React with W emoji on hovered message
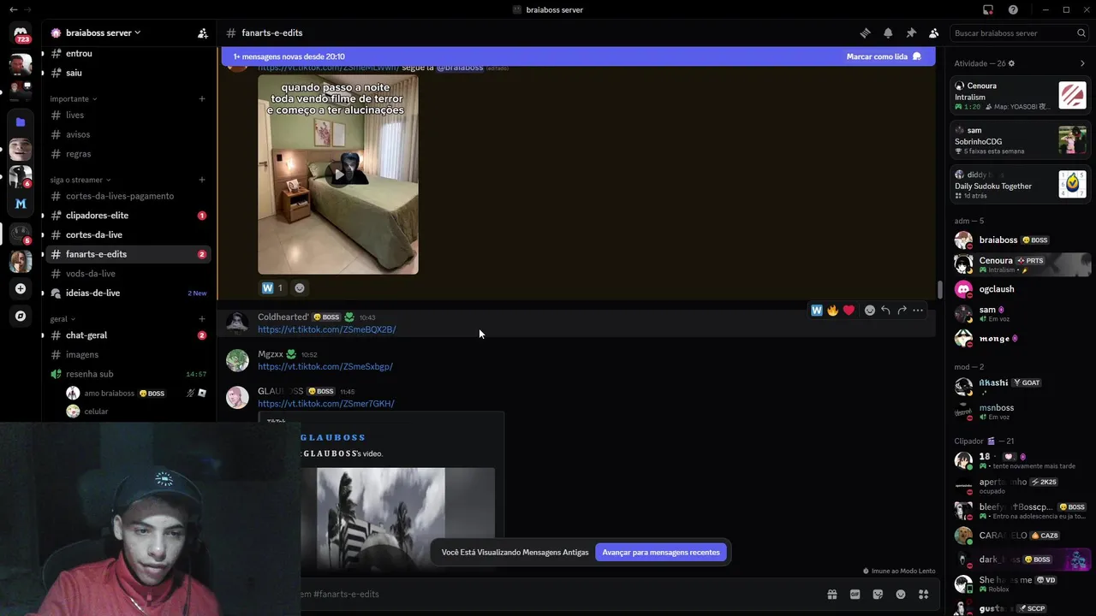Image resolution: width=1096 pixels, height=616 pixels. point(817,310)
